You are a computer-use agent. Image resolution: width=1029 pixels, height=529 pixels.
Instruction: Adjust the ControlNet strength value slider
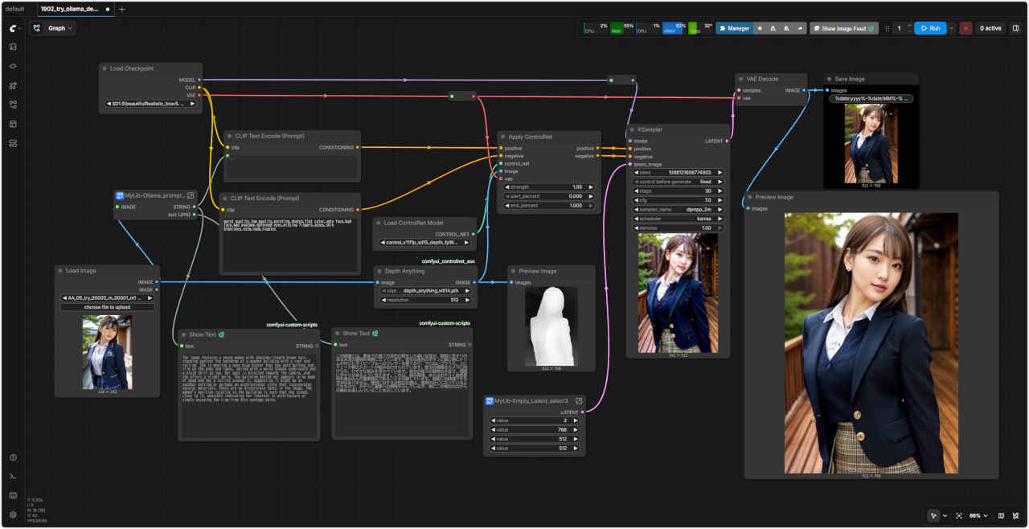coord(549,187)
